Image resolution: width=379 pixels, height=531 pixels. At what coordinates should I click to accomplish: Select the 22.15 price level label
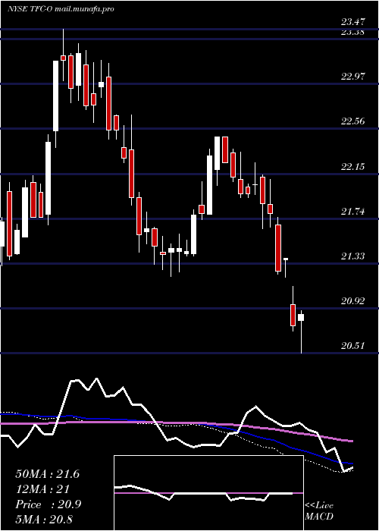click(x=353, y=167)
